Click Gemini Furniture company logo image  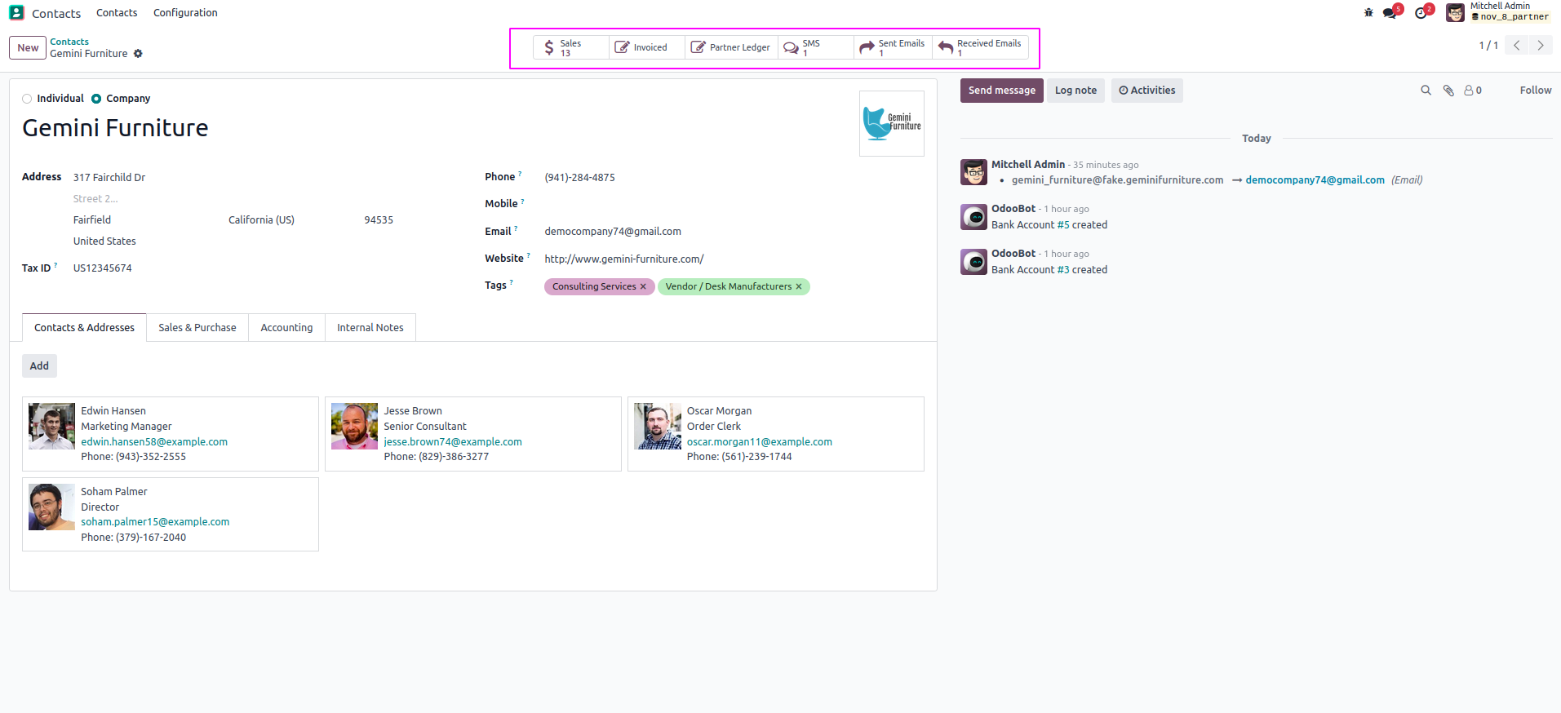click(x=892, y=123)
